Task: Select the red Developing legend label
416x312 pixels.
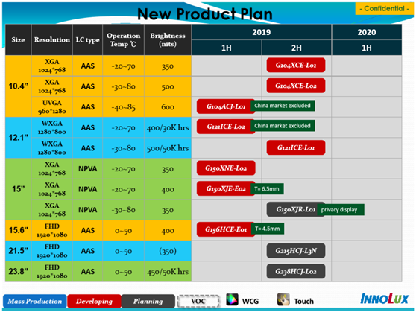Action: tap(94, 302)
